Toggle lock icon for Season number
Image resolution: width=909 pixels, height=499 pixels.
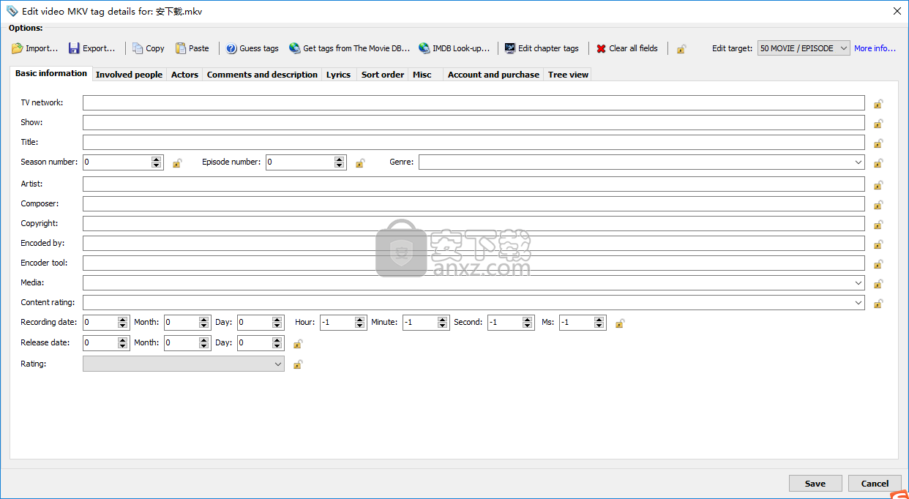pyautogui.click(x=177, y=163)
